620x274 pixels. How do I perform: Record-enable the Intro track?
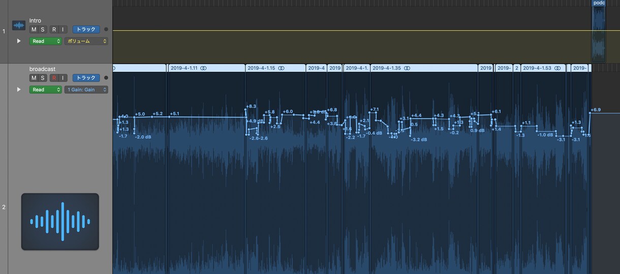click(x=54, y=29)
